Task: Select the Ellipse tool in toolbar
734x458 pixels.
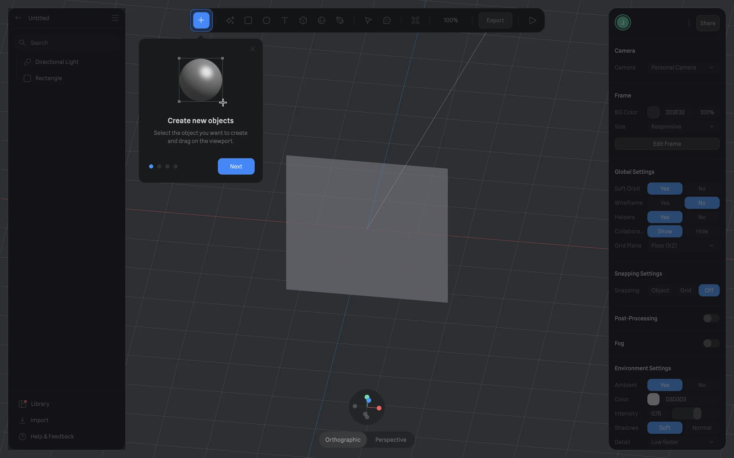Action: point(266,20)
